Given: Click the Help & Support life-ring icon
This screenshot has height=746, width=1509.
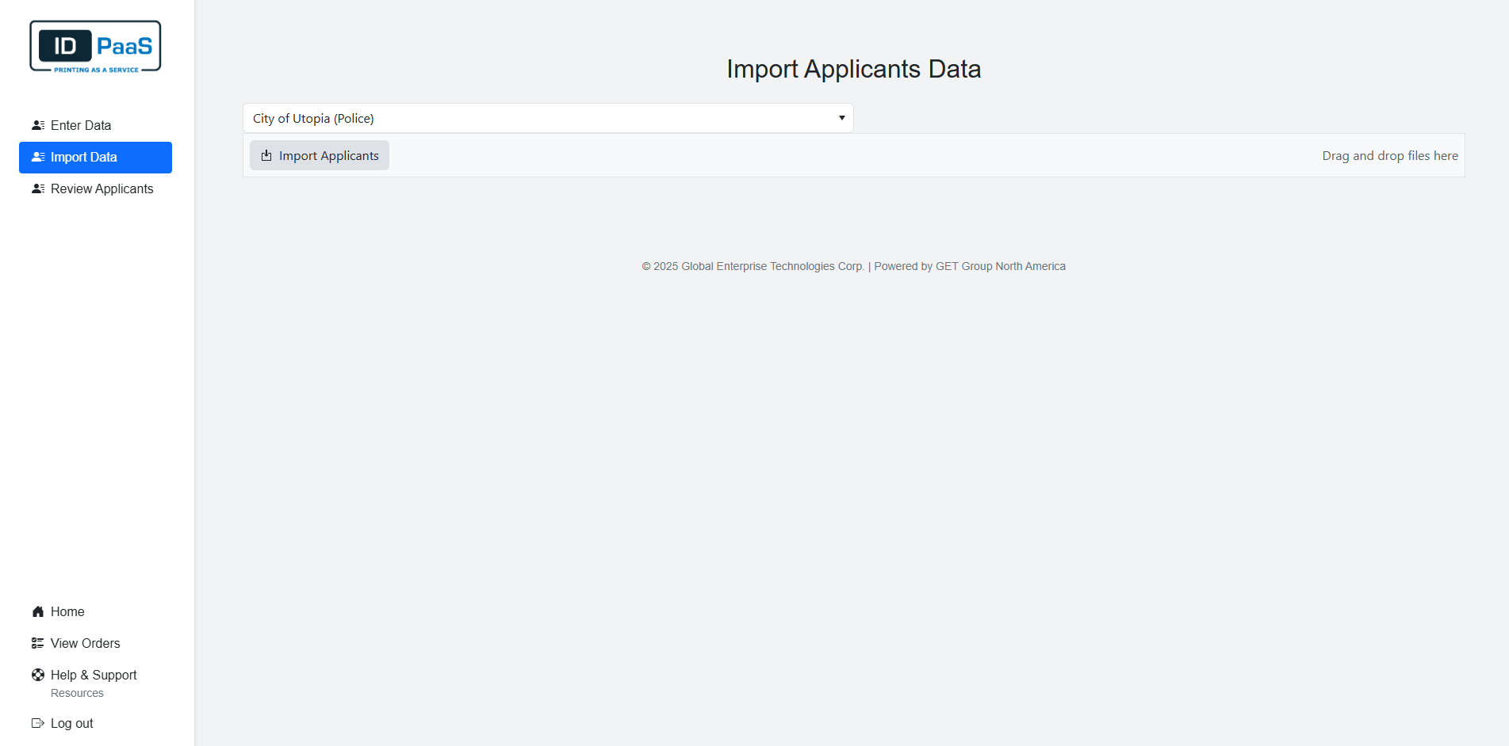Looking at the screenshot, I should click(37, 675).
